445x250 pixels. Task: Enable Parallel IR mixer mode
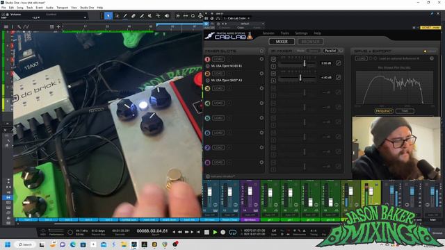[330, 51]
